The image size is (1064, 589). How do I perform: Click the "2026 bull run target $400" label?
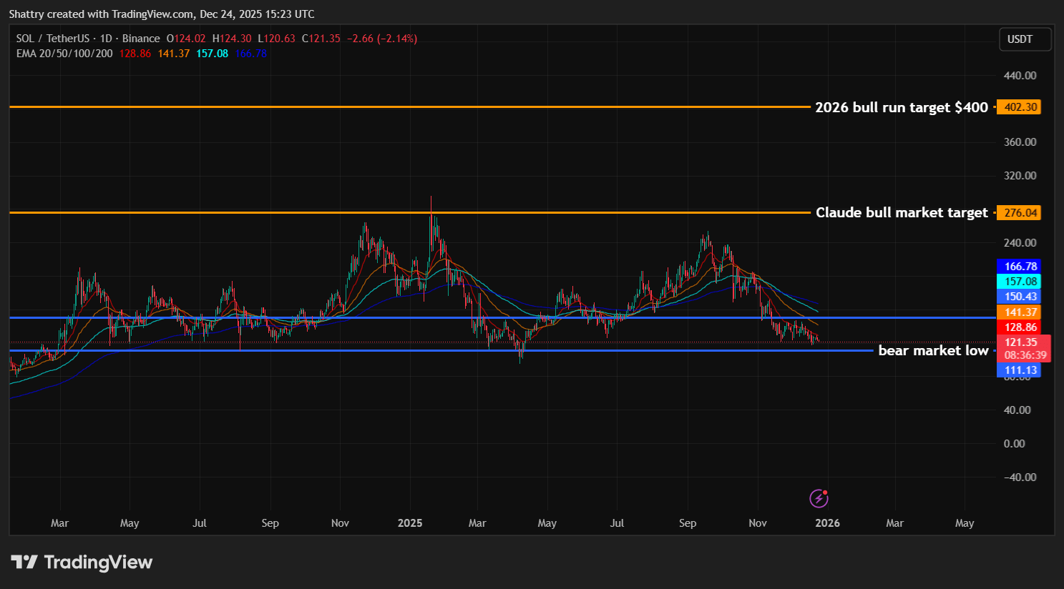901,107
